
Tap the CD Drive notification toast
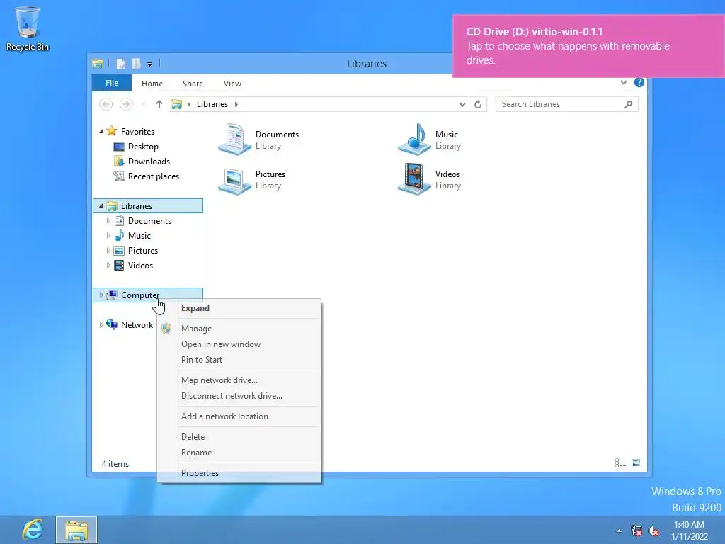(x=588, y=46)
